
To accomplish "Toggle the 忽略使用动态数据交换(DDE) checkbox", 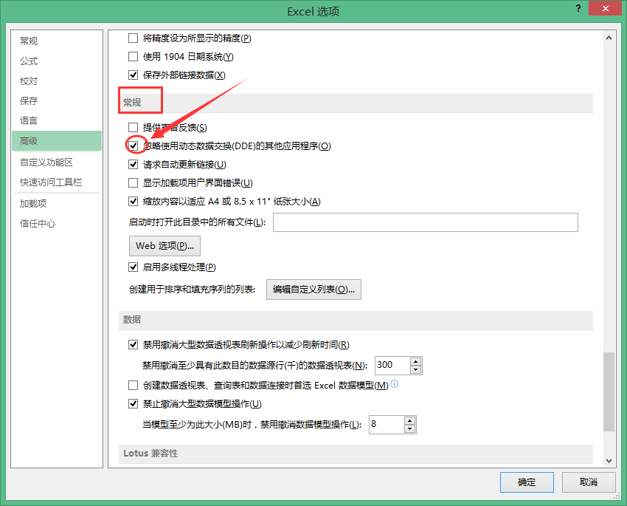I will (134, 146).
